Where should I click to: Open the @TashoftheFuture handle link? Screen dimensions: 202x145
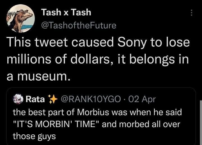click(x=78, y=25)
